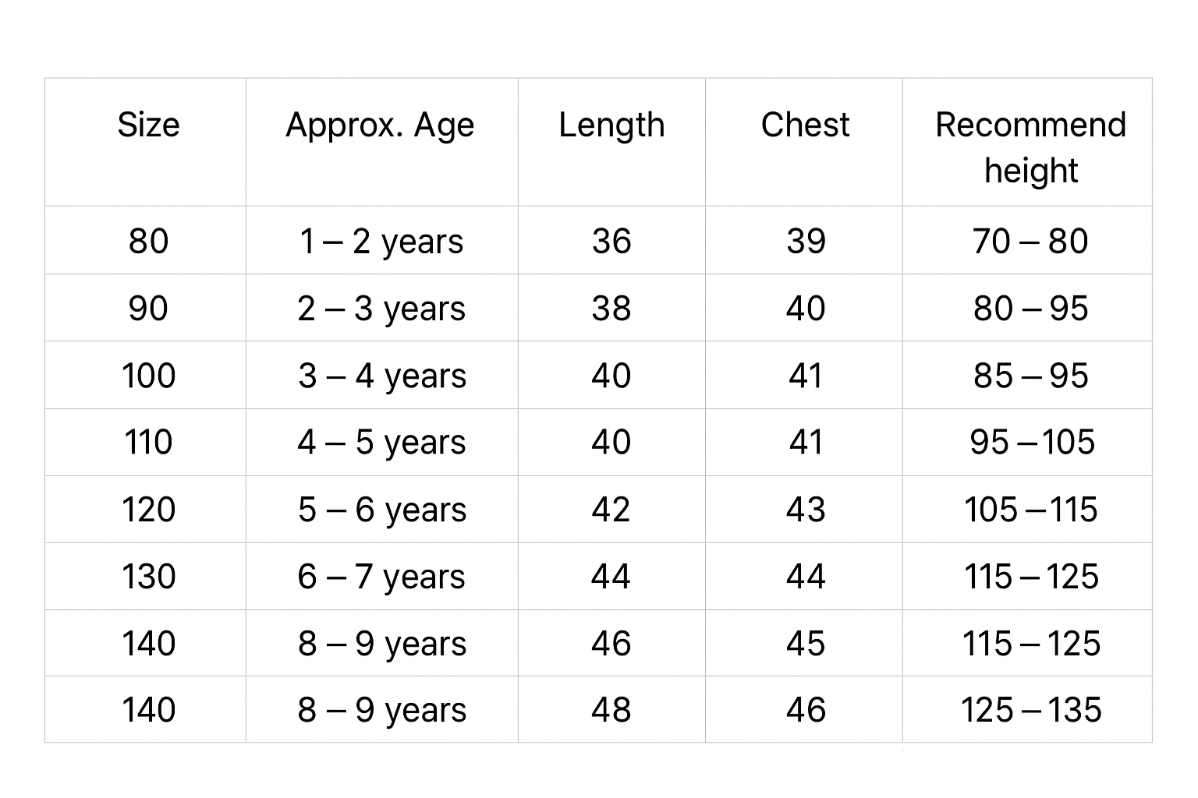
Task: Click the Length column header
Action: [x=611, y=125]
